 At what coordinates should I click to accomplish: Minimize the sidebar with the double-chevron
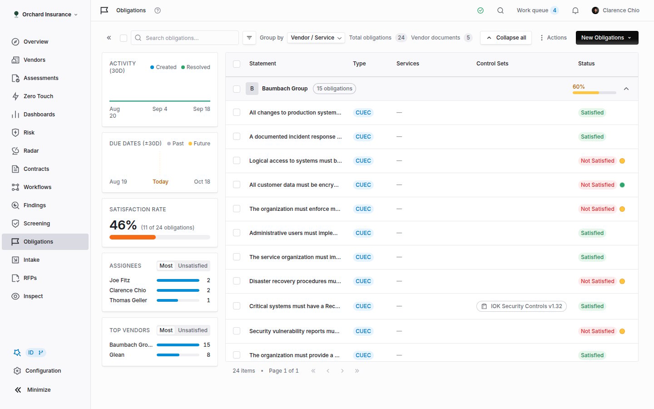point(18,390)
